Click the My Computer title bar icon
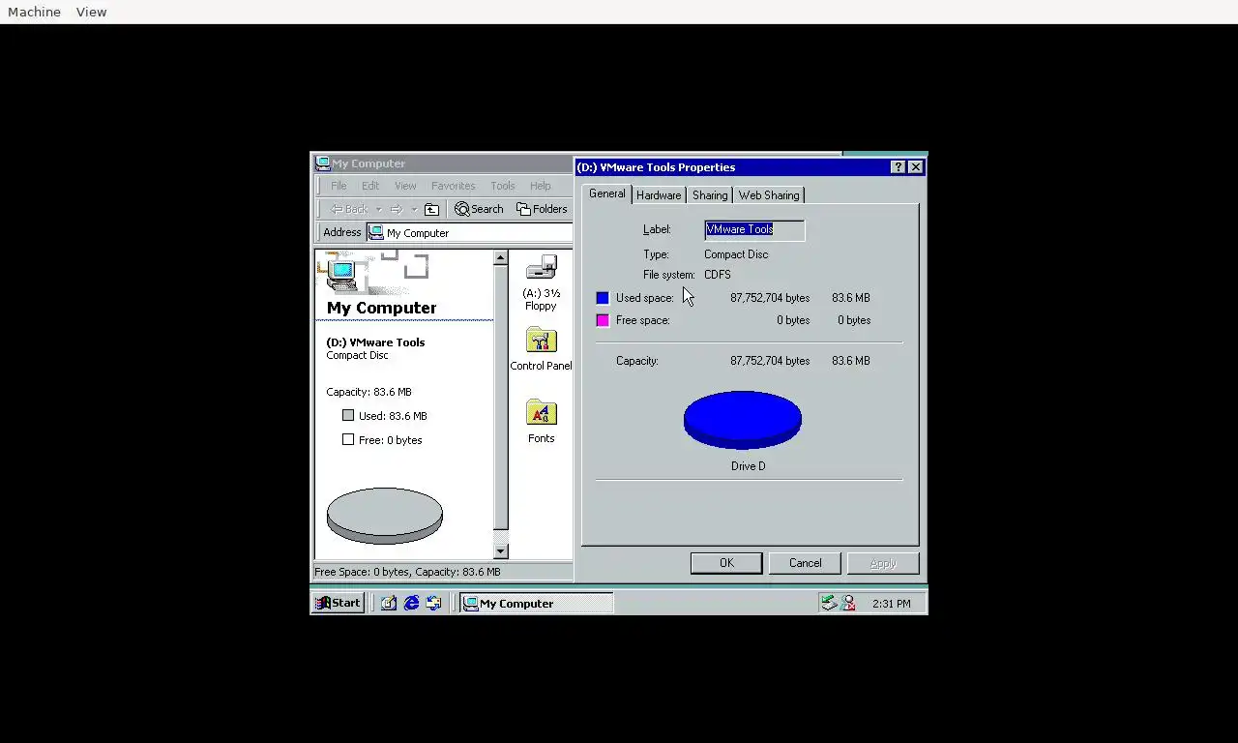Viewport: 1238px width, 743px height. (323, 163)
